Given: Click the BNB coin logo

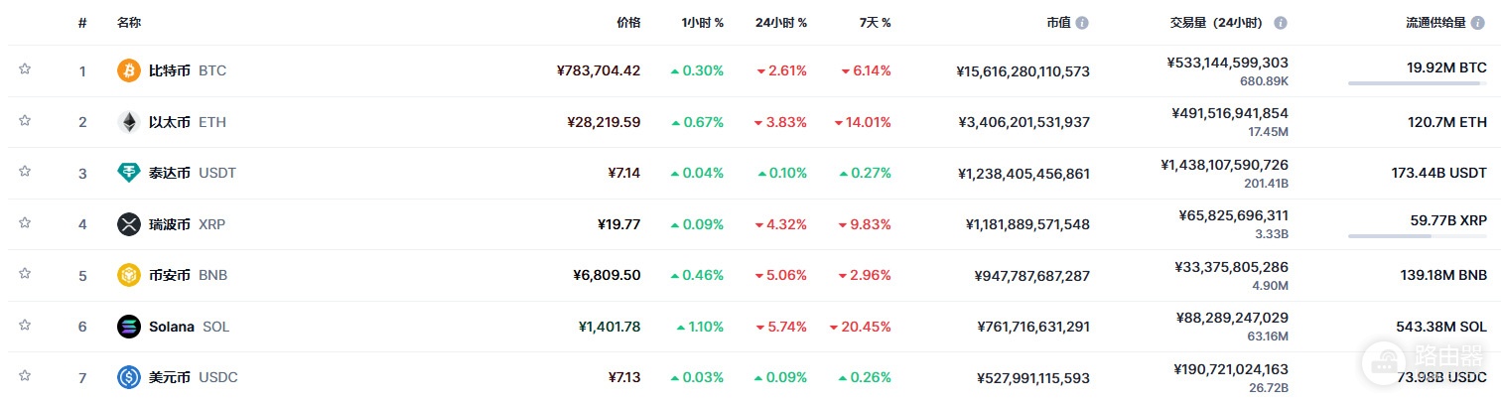Looking at the screenshot, I should click(129, 275).
